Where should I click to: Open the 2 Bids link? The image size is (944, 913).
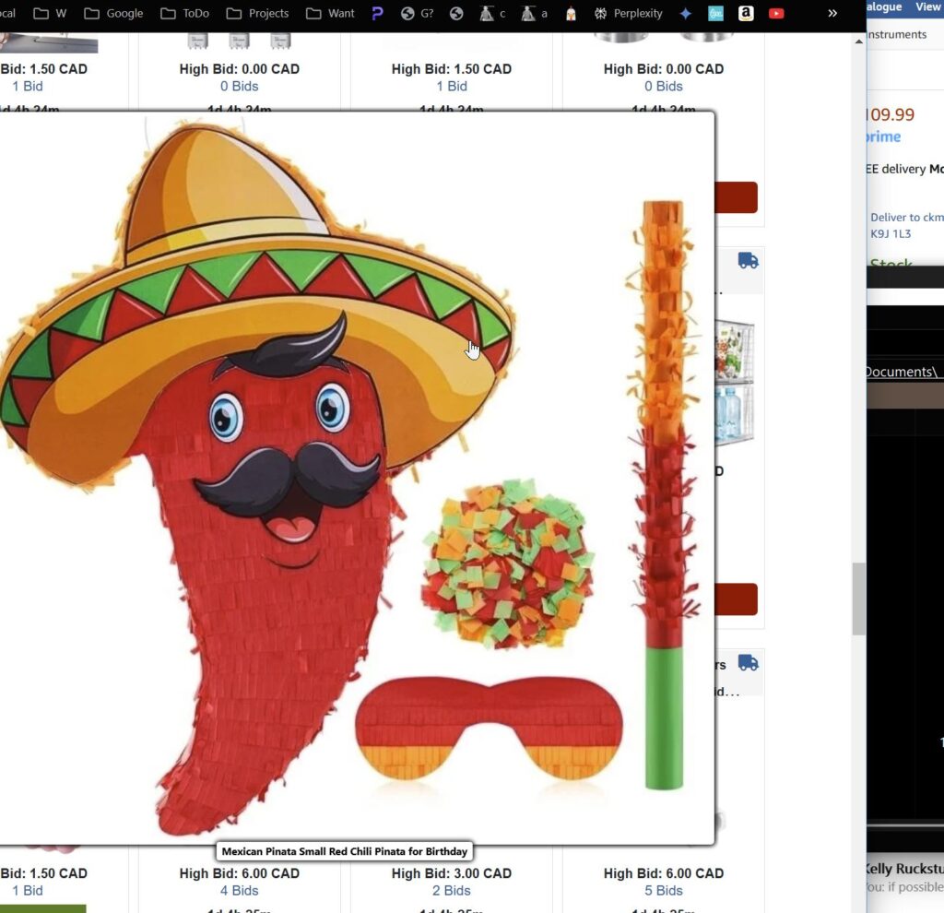coord(451,891)
